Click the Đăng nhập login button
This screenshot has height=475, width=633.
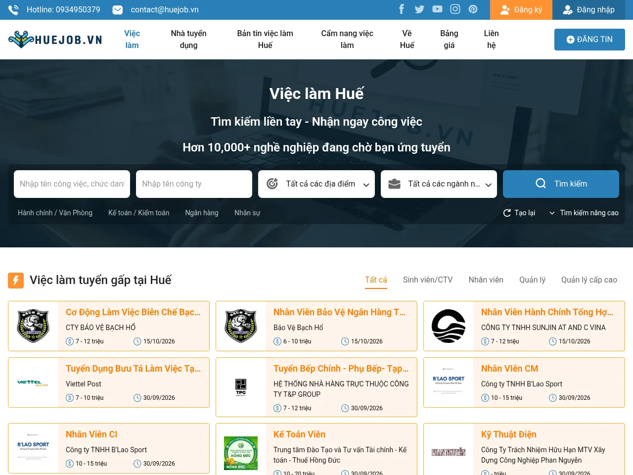pos(589,10)
